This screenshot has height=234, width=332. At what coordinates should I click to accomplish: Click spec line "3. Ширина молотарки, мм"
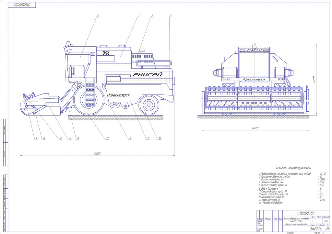[271, 179]
